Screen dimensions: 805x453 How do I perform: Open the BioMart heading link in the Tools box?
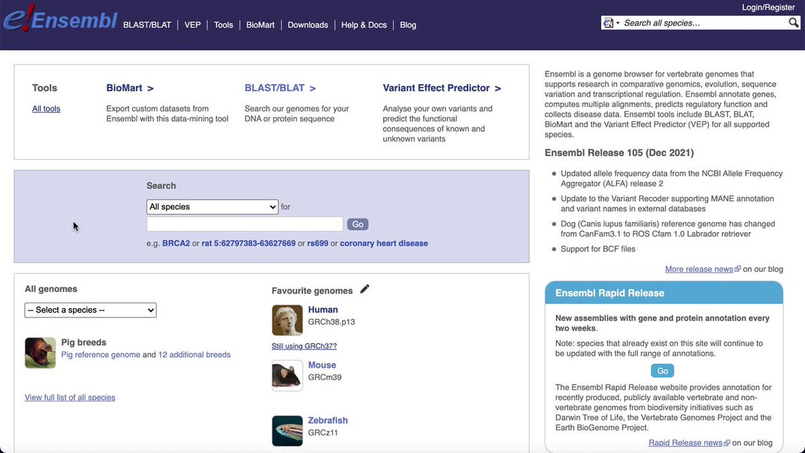tap(130, 88)
